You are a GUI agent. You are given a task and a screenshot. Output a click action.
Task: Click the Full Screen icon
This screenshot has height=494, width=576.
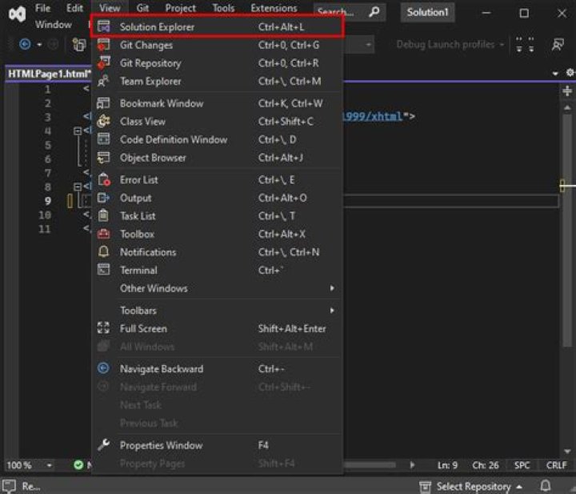[x=103, y=327]
